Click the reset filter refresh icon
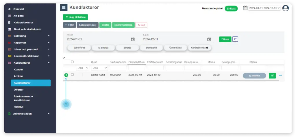The image size is (296, 138). [235, 39]
